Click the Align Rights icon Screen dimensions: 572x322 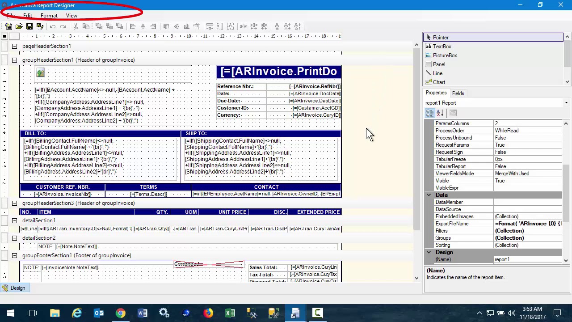tap(153, 26)
